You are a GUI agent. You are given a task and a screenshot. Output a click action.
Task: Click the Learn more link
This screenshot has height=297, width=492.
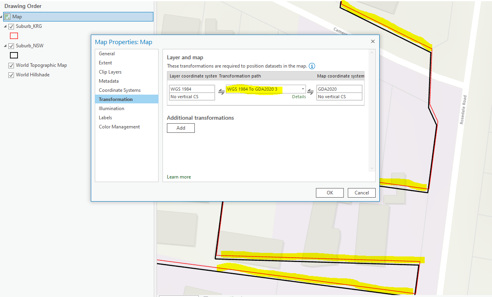point(178,177)
